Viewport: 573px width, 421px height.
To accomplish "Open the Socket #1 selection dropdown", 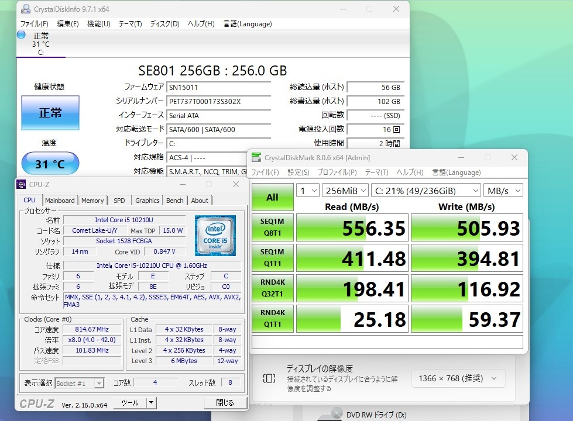I will (79, 384).
